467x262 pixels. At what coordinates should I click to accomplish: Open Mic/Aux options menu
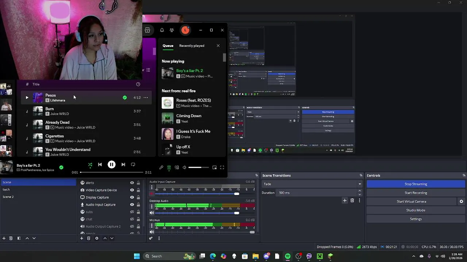point(152,226)
